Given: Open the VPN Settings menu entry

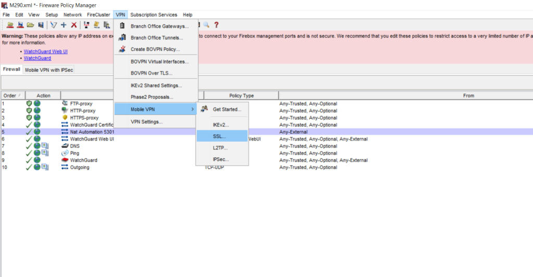Looking at the screenshot, I should point(156,122).
